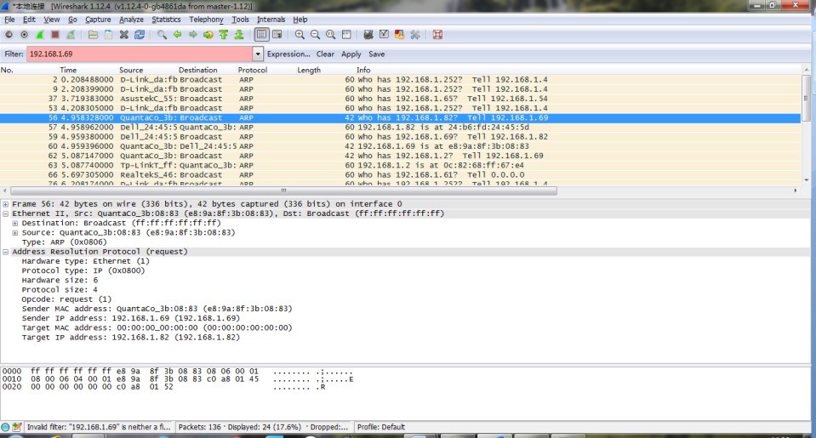This screenshot has width=816, height=438.
Task: Go back in packet history
Action: 178,35
